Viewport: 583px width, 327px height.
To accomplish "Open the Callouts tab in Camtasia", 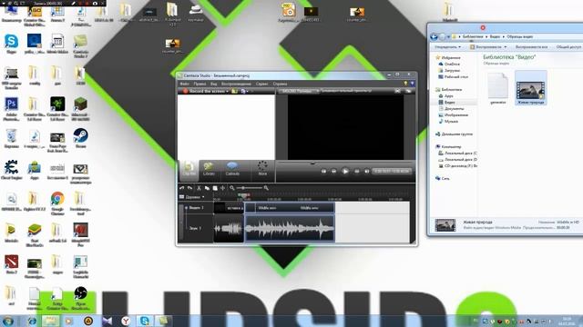I will coord(232,169).
